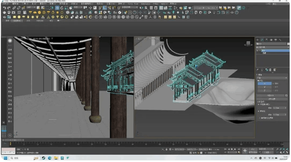Select the X mirror axis button
291x162 pixels.
(x=264, y=84)
